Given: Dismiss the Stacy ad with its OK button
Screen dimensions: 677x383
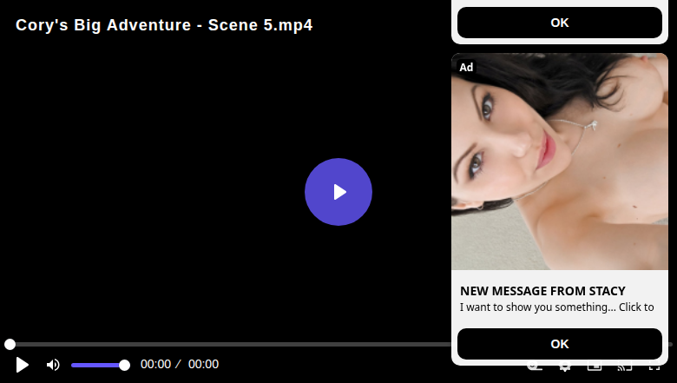Looking at the screenshot, I should [560, 344].
